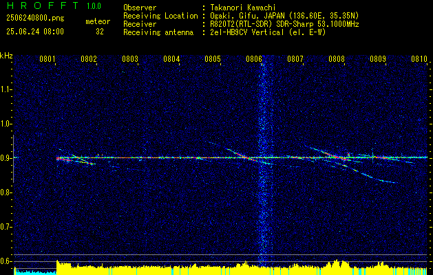Image resolution: width=433 pixels, height=275 pixels.
Task: Click frequency label 1.1
Action: tap(6, 89)
